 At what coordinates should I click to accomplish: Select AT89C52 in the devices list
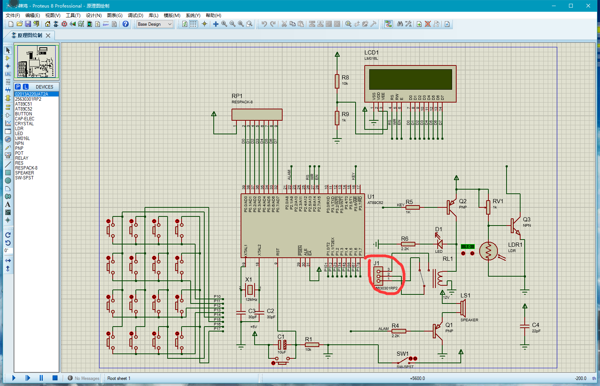click(23, 109)
